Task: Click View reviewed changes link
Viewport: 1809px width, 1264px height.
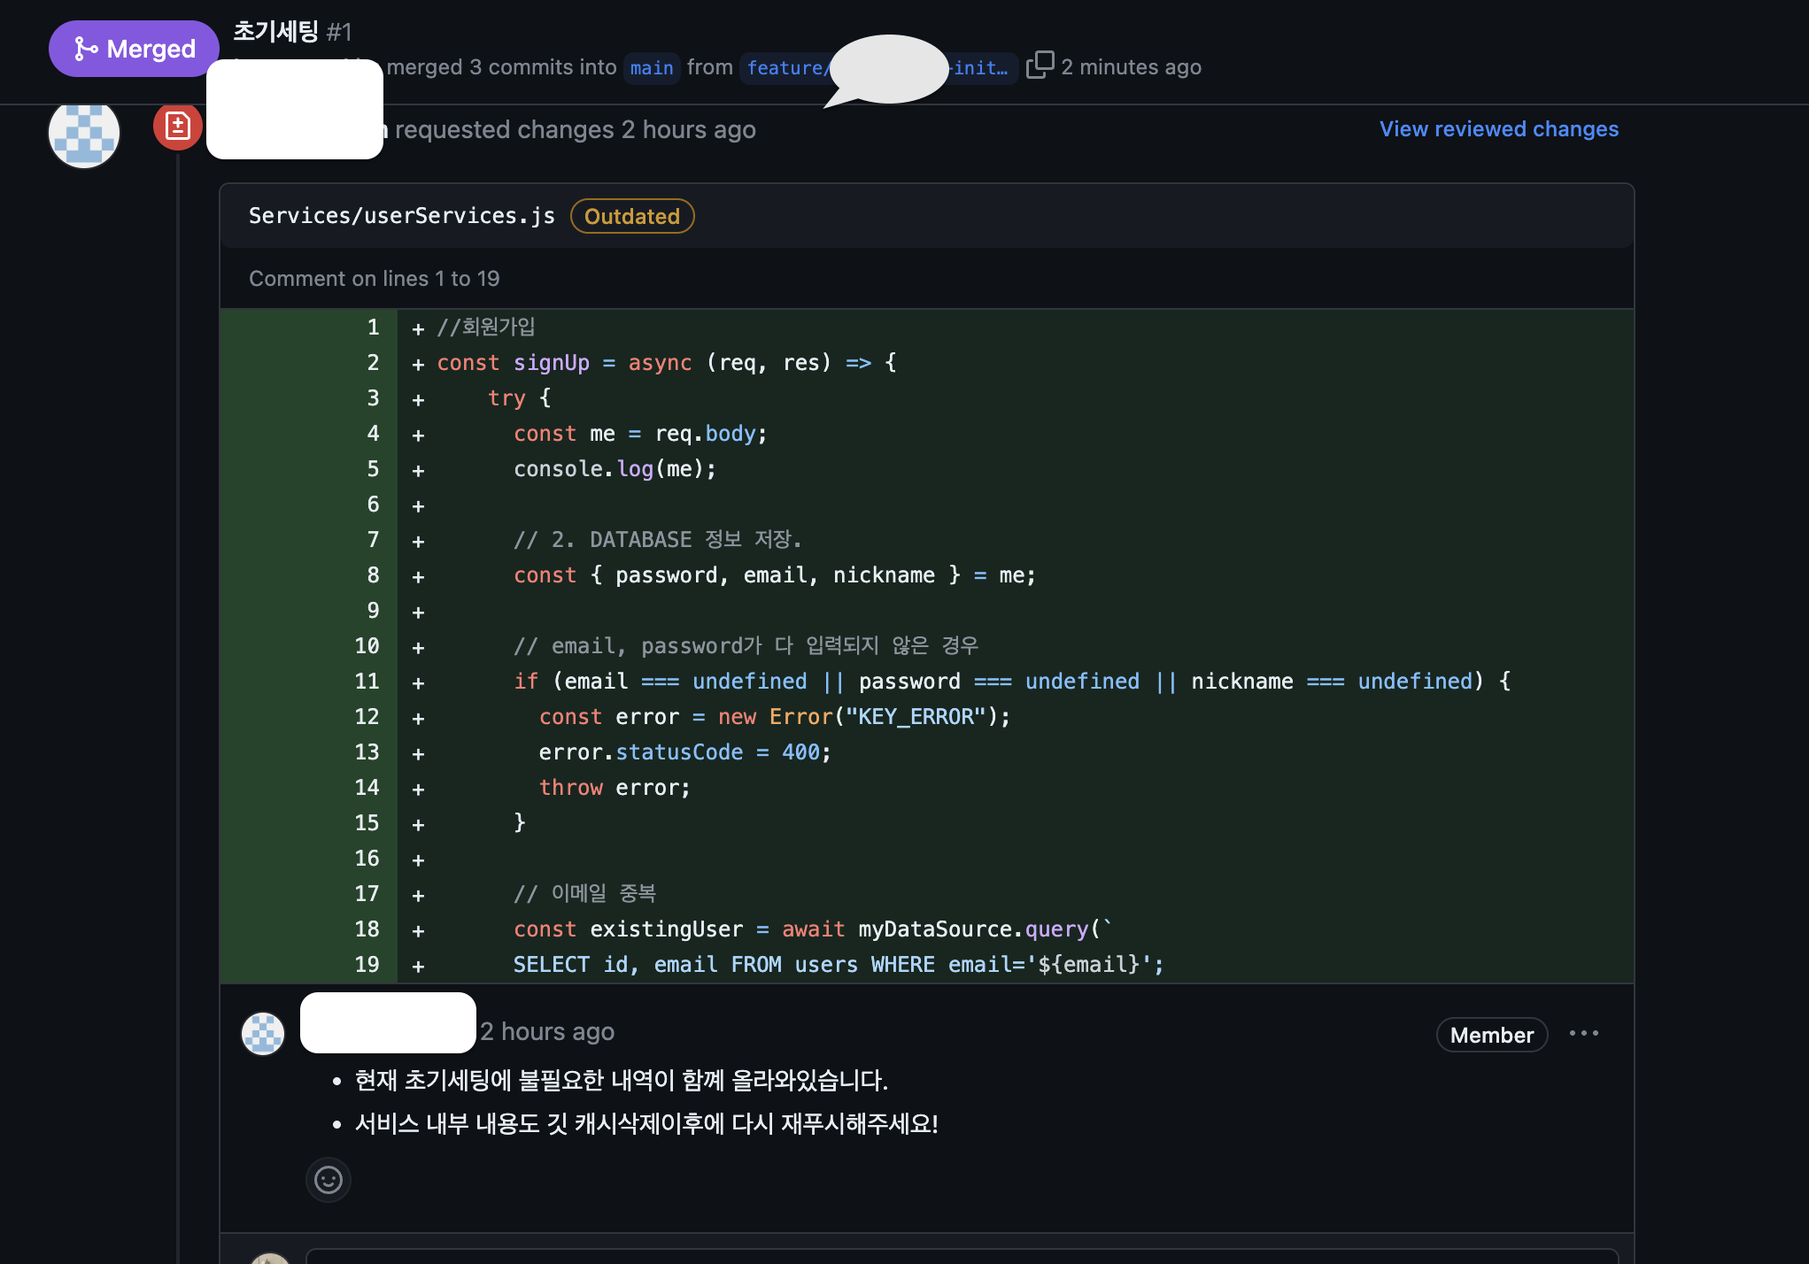Action: [x=1498, y=129]
